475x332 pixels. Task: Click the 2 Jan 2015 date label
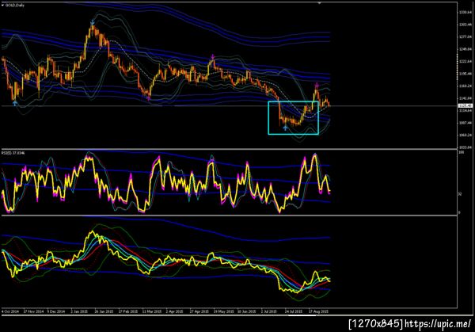point(79,311)
